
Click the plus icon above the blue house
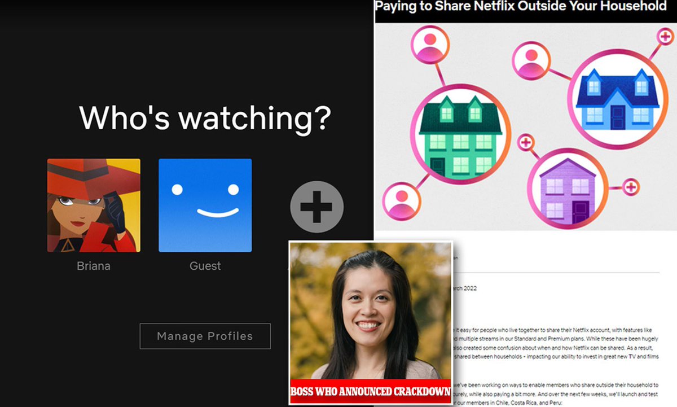pyautogui.click(x=665, y=37)
